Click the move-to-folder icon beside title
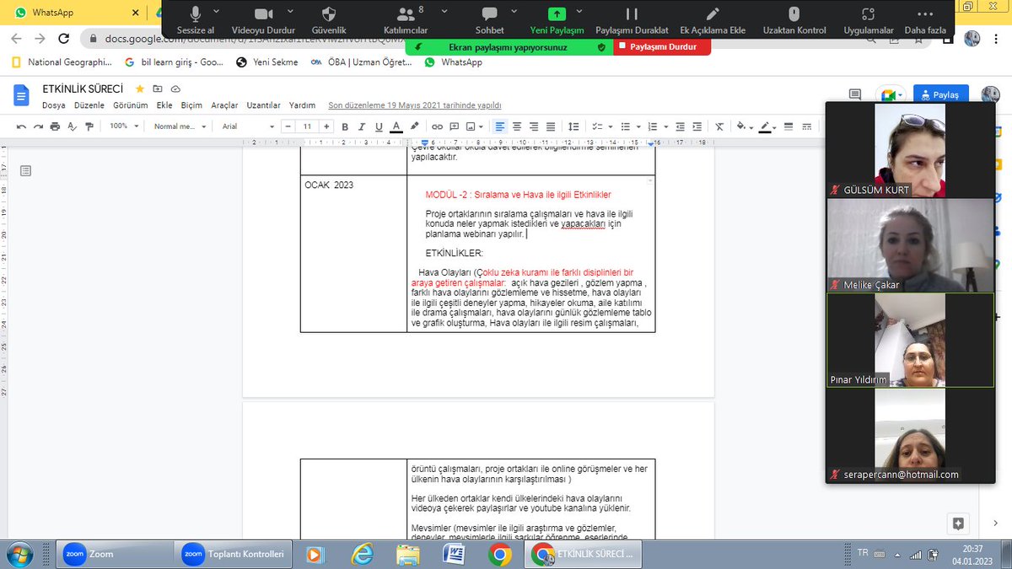Image resolution: width=1012 pixels, height=569 pixels. (158, 89)
